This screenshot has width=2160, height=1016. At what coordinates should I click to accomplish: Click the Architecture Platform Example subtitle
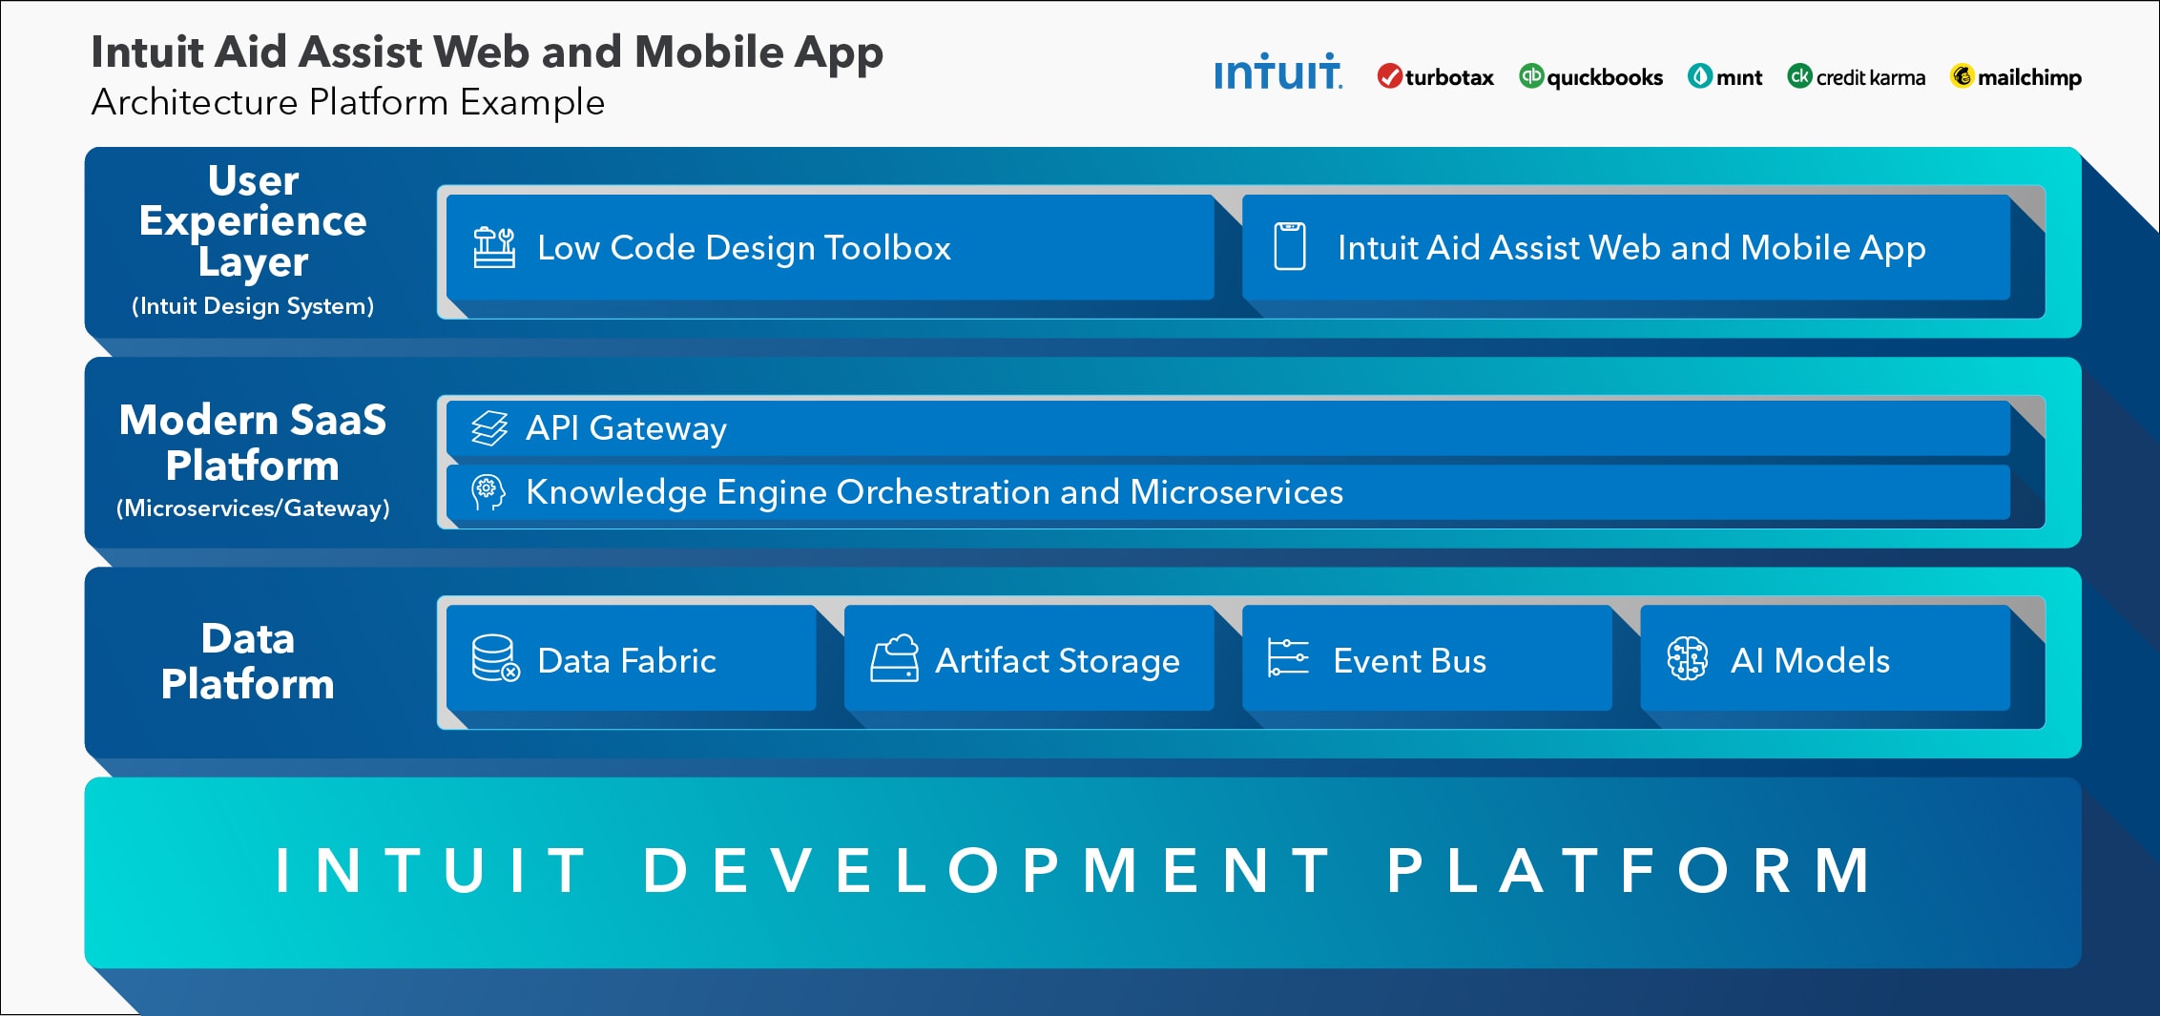(348, 102)
